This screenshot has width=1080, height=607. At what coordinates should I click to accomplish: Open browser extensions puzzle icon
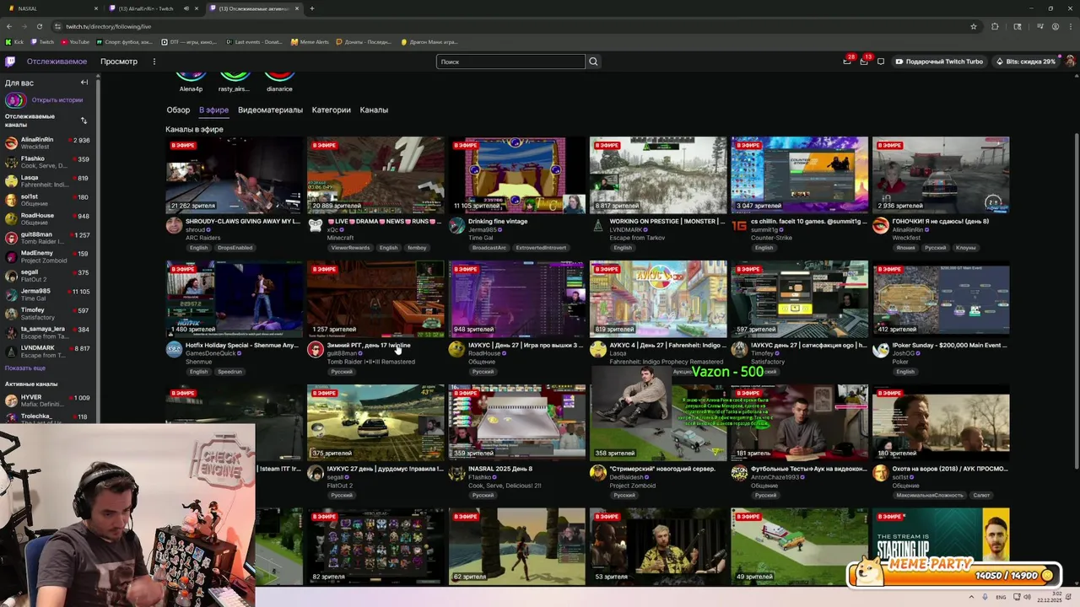coord(995,26)
